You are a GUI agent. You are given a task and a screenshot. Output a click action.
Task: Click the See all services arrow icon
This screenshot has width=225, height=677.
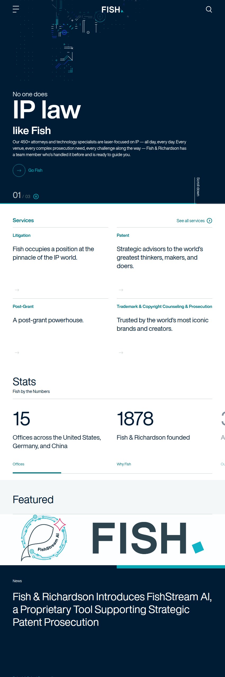pyautogui.click(x=209, y=221)
